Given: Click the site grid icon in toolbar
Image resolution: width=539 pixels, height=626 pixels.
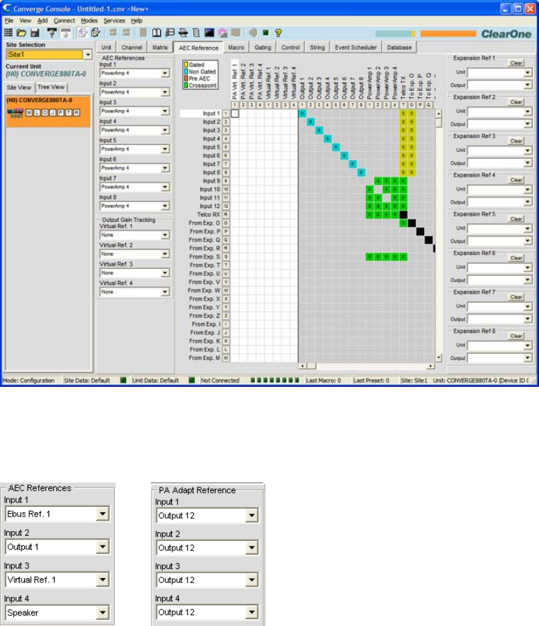Looking at the screenshot, I should point(8,33).
